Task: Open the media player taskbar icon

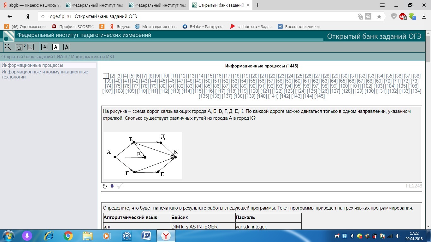Action: pos(107,236)
